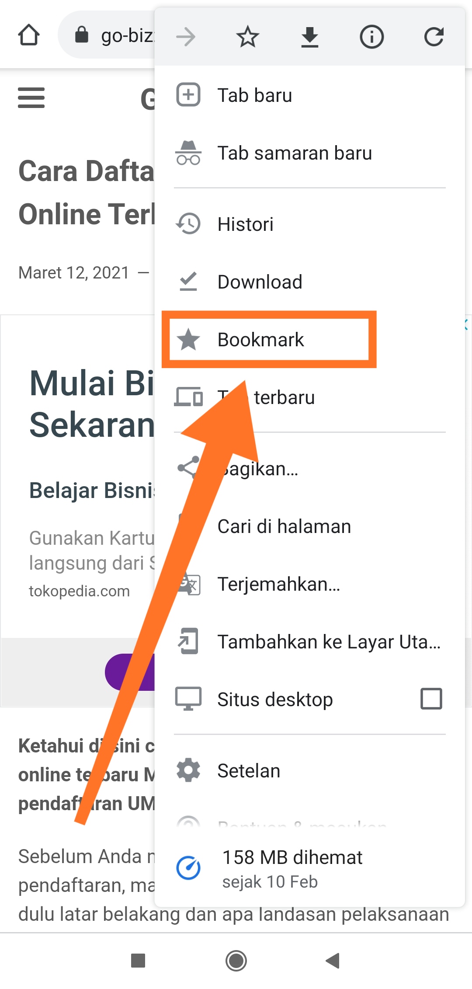The image size is (472, 989).
Task: Tap Tambahkan ke Layar Utama
Action: pos(310,642)
